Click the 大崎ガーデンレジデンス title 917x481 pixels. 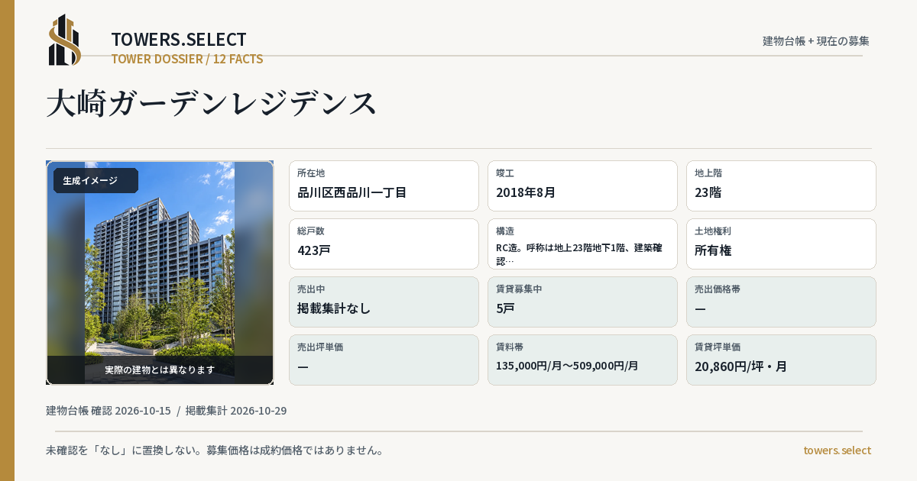coord(212,103)
